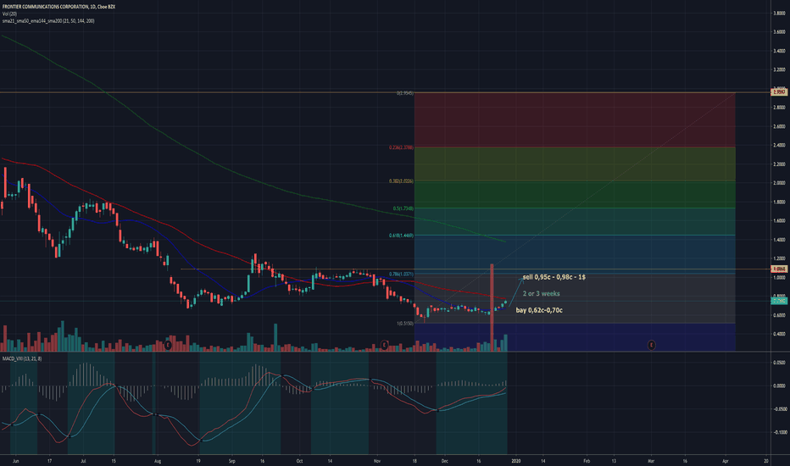Click the 1.4000 price axis label
790x466 pixels.
(780, 240)
